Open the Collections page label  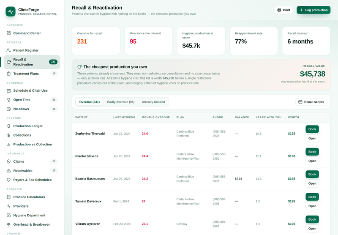pos(22,135)
